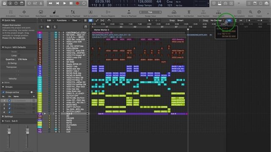Click the Spot Erase toolbar icon
Screen dimensions: 271x152
tap(54, 12)
